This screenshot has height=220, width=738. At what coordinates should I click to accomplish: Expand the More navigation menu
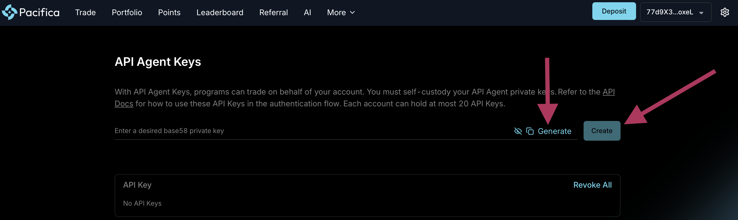[341, 13]
